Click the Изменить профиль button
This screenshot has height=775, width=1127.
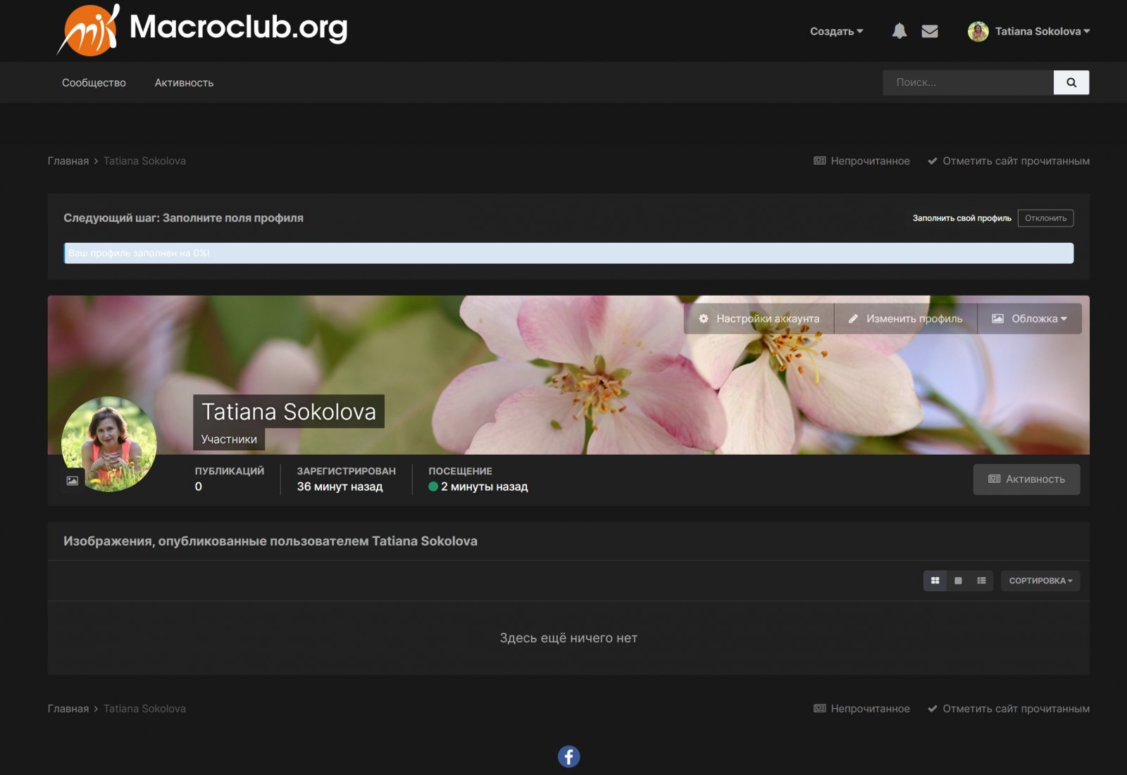pos(905,319)
